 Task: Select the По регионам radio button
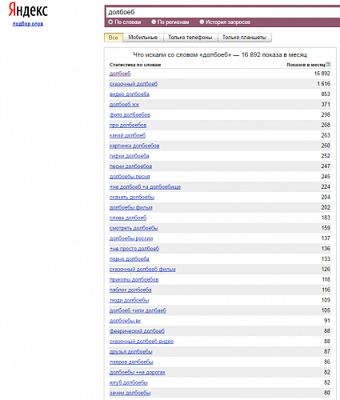pyautogui.click(x=154, y=22)
